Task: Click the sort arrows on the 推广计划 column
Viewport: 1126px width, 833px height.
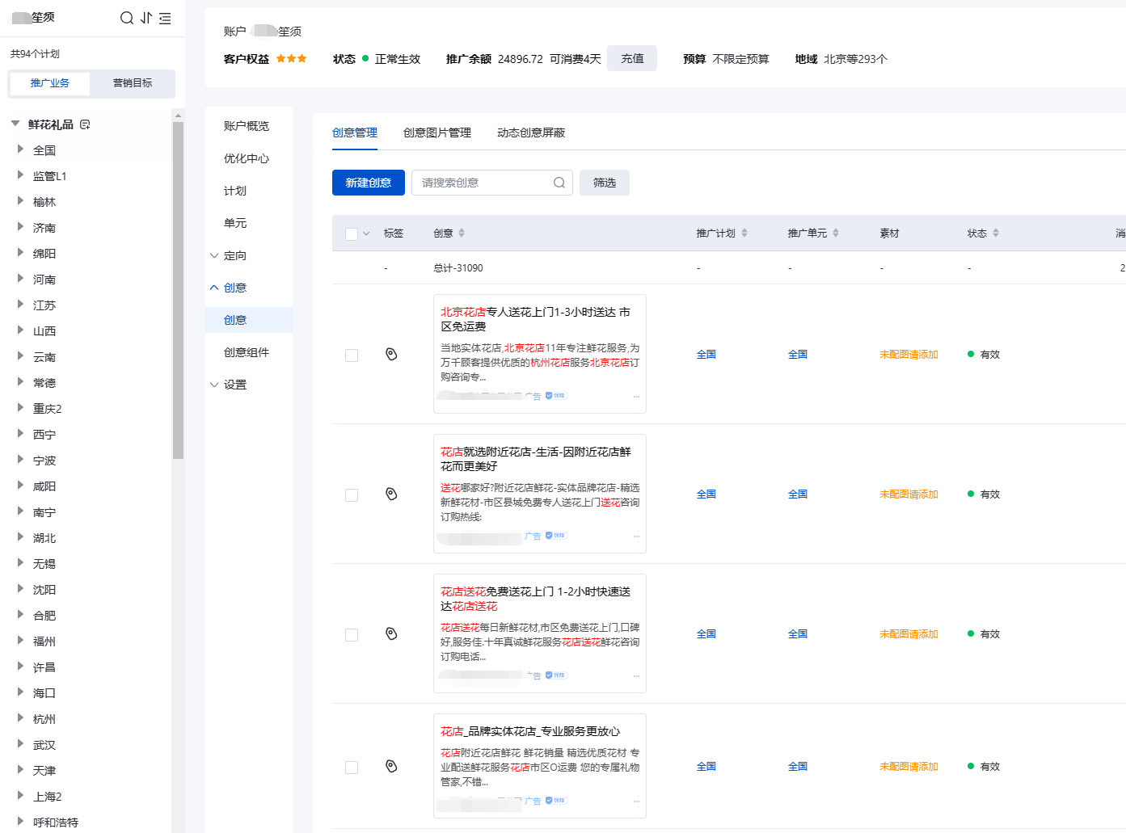Action: 744,233
